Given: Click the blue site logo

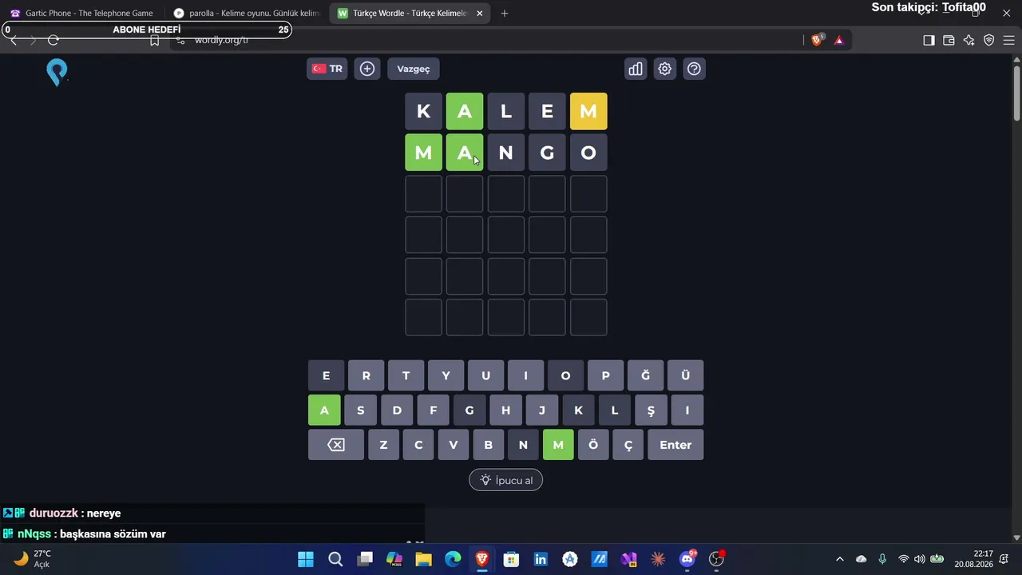Looking at the screenshot, I should [57, 73].
